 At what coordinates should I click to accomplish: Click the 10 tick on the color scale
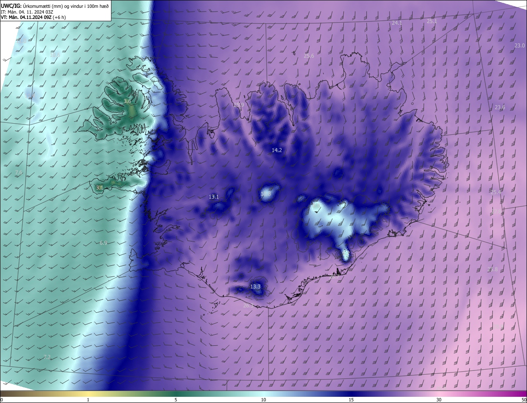[x=263, y=400]
